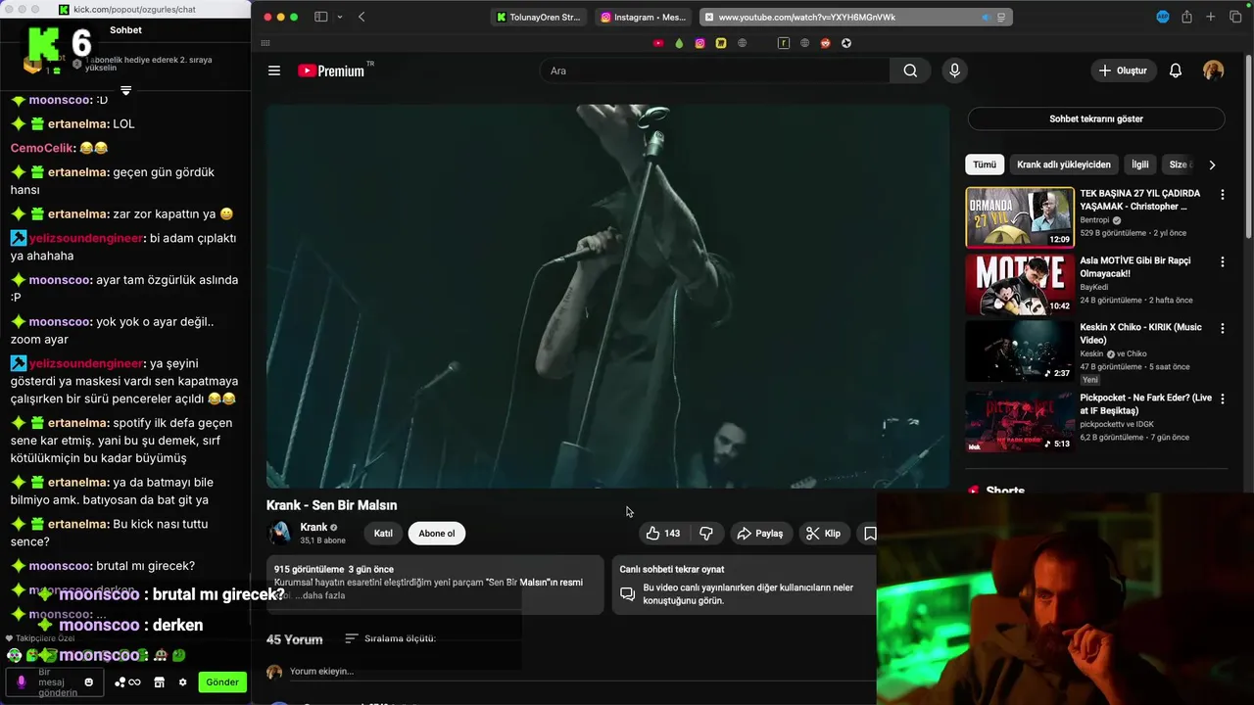Open a new tab with plus icon
The image size is (1254, 705).
[1211, 17]
